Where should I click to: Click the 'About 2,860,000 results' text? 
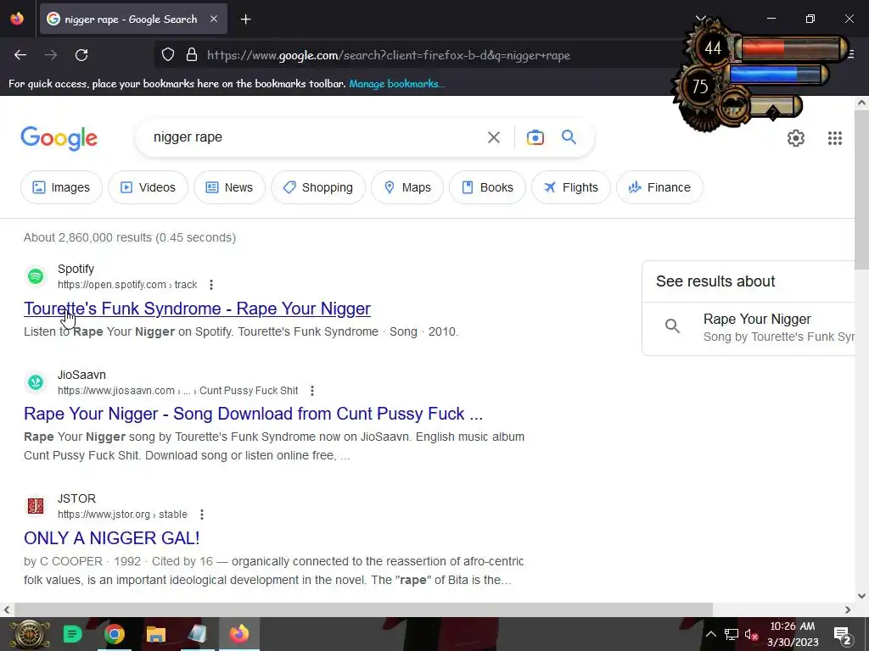[130, 237]
